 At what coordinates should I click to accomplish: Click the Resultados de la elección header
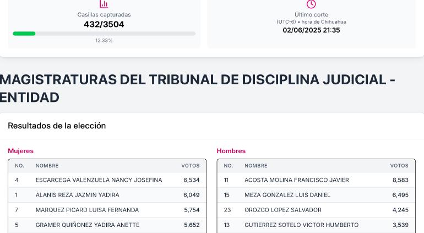(x=57, y=126)
